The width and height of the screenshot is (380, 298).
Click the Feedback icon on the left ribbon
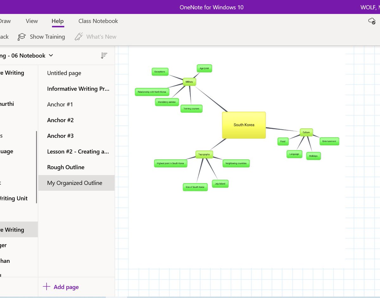tap(3, 36)
